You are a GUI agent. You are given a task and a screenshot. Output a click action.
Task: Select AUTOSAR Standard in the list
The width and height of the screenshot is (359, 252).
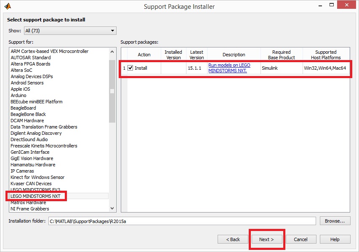coord(31,58)
